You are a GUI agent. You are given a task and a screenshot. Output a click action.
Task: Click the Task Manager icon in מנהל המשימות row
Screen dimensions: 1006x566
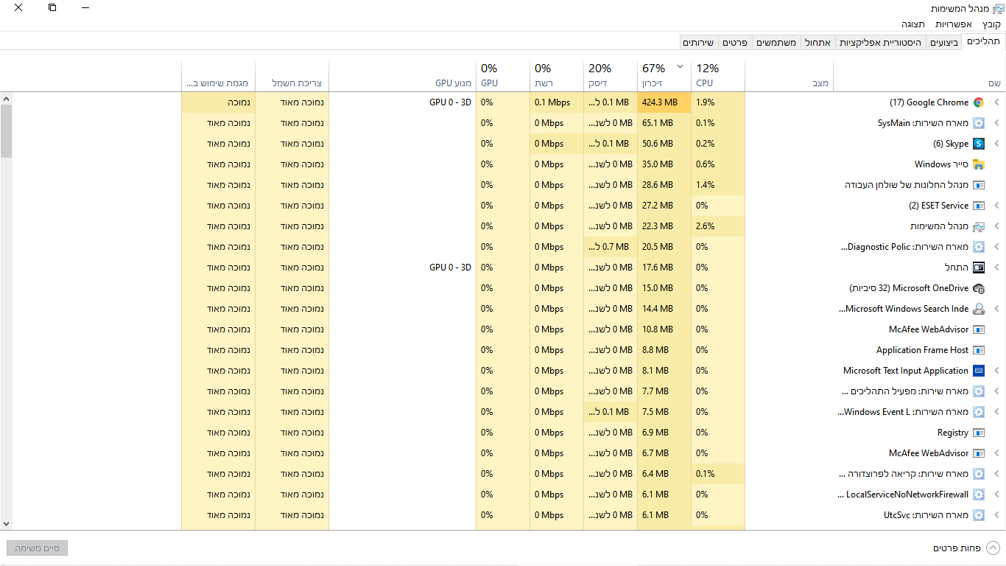pos(979,226)
